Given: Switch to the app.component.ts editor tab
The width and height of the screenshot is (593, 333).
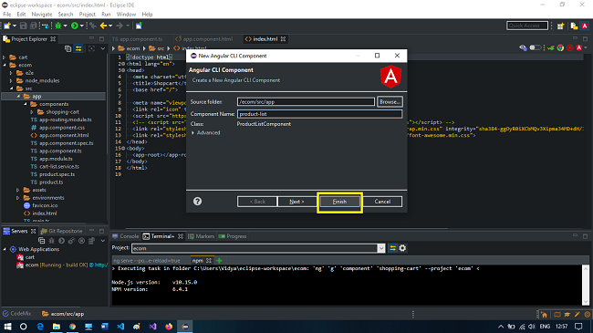Looking at the screenshot, I should (x=137, y=39).
